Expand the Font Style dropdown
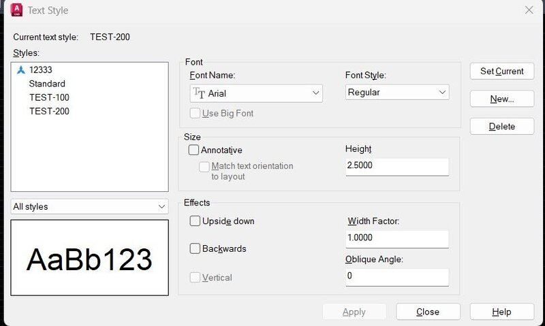Viewport: 545px width, 326px height. (397, 92)
